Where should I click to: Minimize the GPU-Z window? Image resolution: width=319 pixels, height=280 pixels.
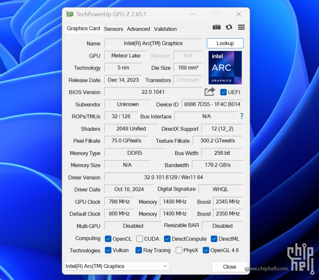click(x=193, y=14)
